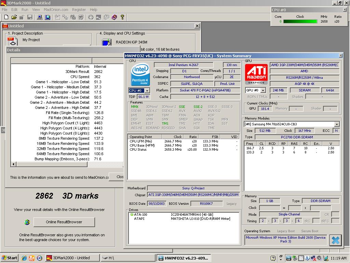Click the purple book icon in toolbar
The width and height of the screenshot is (350, 263).
(x=114, y=17)
